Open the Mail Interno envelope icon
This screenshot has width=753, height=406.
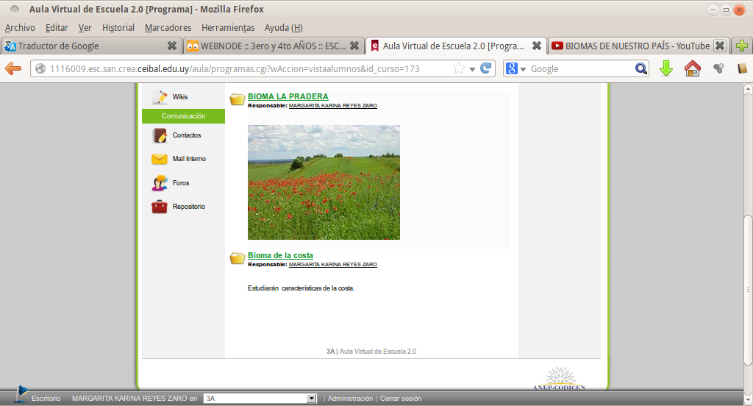[160, 159]
